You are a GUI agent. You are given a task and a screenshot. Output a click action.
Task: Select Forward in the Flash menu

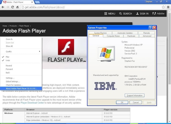click(21, 69)
